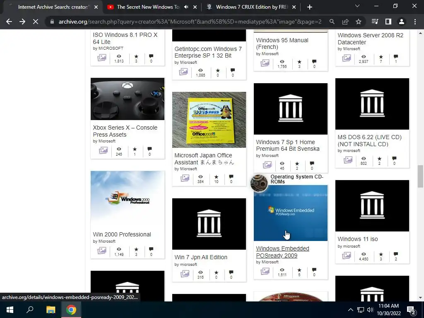424x318 pixels.
Task: Open Windows Embedded POSready 2009 title link
Action: click(x=282, y=252)
